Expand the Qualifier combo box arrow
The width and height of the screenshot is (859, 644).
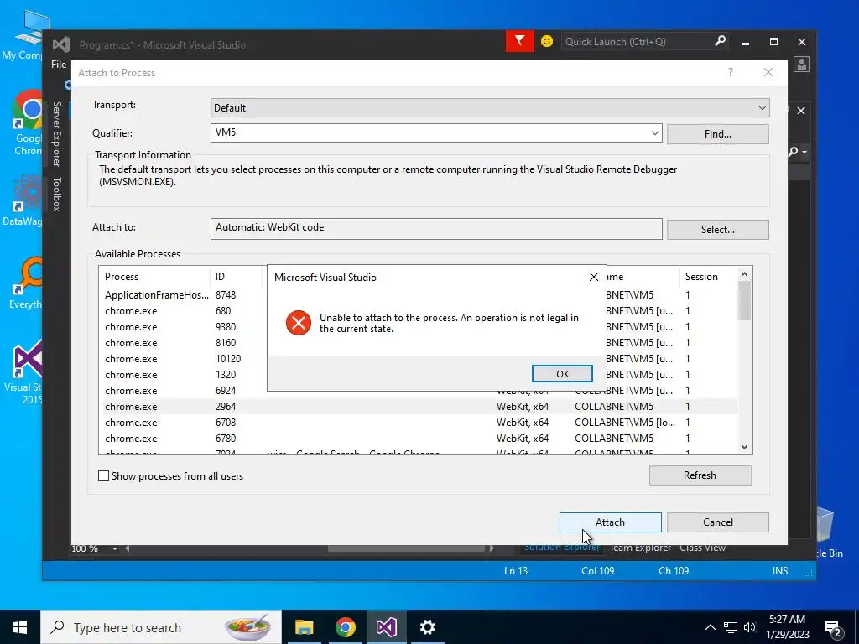click(654, 133)
